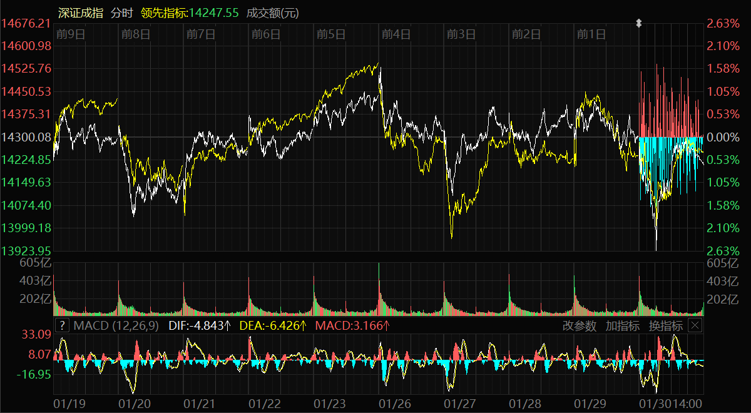Image resolution: width=751 pixels, height=413 pixels.
Task: Click 改参数 to modify indicator parameters
Action: click(x=580, y=325)
